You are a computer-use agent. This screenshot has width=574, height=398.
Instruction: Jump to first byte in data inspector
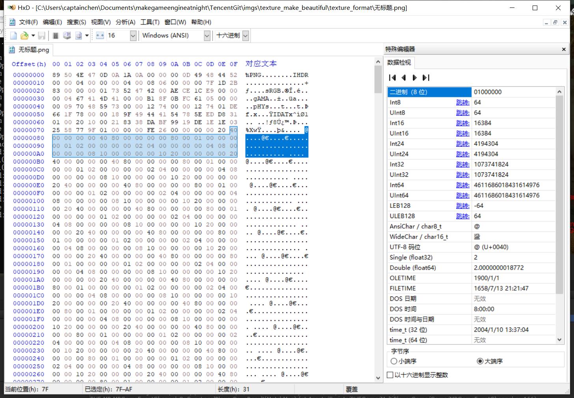click(x=392, y=78)
